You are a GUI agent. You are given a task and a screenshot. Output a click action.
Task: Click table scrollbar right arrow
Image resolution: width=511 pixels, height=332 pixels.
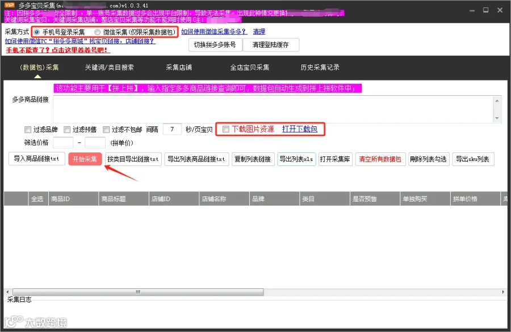point(503,292)
